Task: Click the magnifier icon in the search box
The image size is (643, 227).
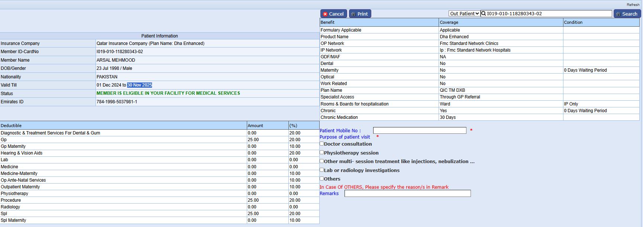Action: (x=484, y=14)
